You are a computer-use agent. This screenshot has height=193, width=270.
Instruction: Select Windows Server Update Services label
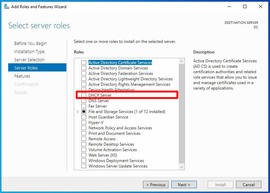pyautogui.click(x=118, y=166)
